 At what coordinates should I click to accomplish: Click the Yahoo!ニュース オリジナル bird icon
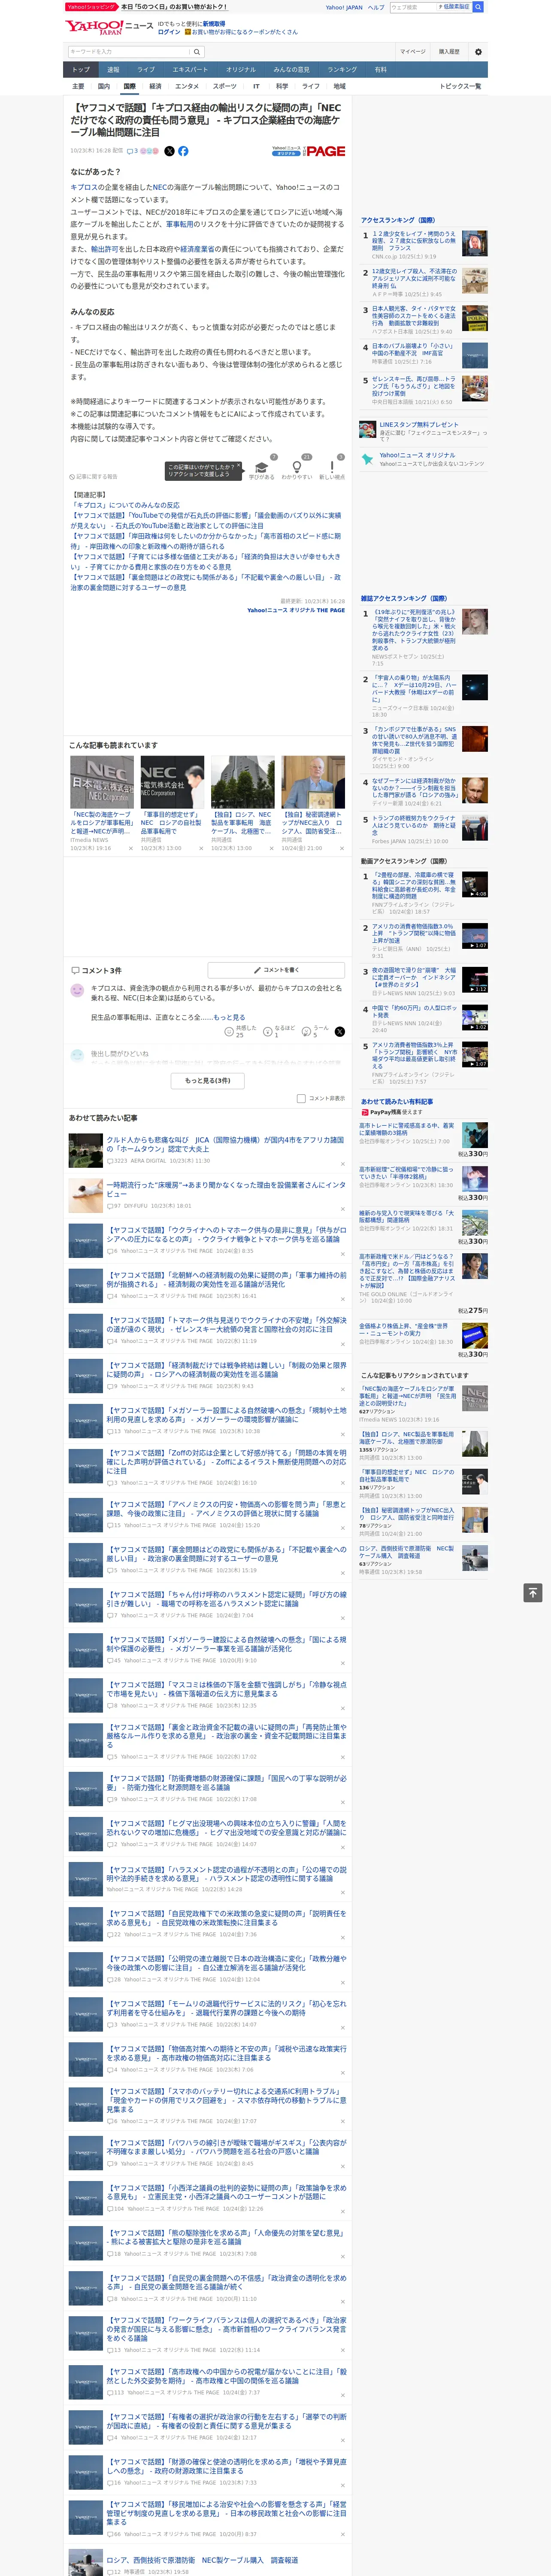[x=368, y=459]
